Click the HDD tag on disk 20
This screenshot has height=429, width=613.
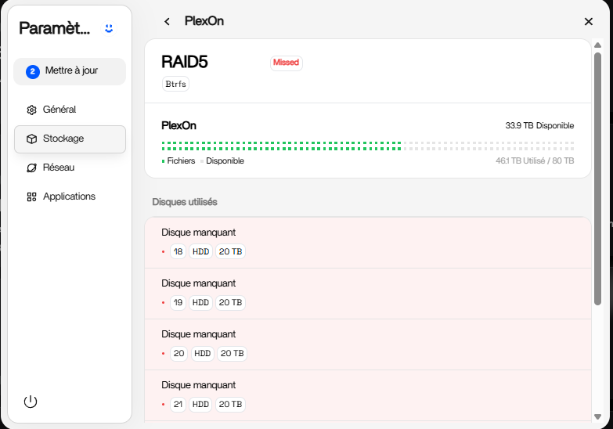(202, 353)
